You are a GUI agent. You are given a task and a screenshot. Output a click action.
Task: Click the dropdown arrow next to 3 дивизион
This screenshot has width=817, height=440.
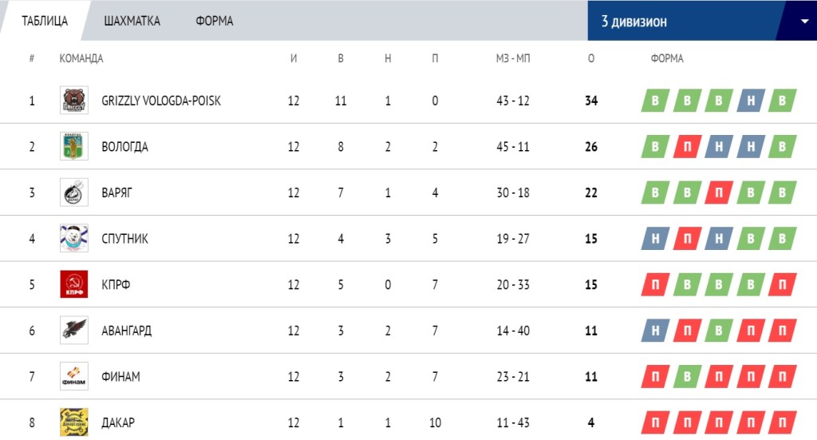point(804,22)
